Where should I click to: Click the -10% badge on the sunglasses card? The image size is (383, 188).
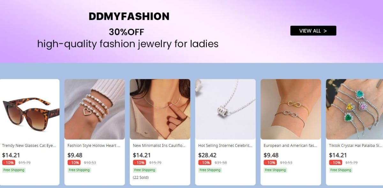pyautogui.click(x=9, y=163)
